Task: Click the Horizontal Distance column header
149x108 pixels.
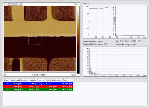Action: click(19, 80)
